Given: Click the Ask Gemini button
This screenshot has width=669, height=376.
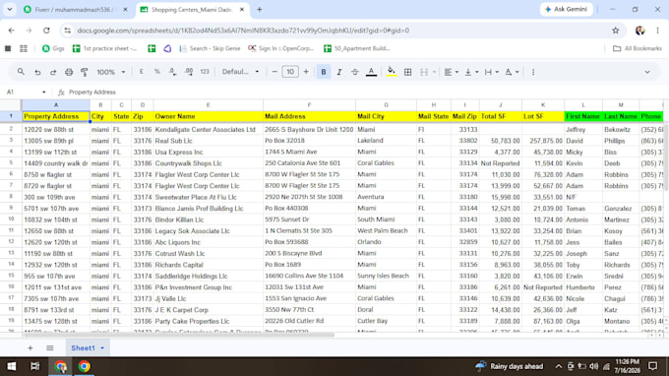Looking at the screenshot, I should 566,9.
